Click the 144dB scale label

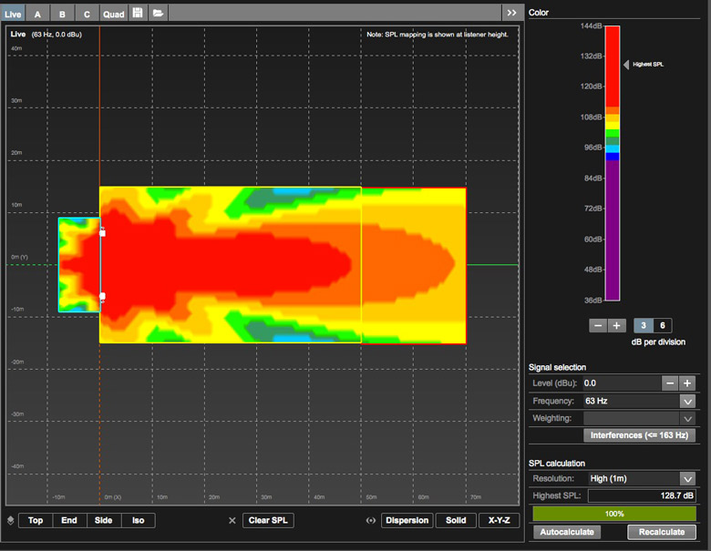[592, 26]
